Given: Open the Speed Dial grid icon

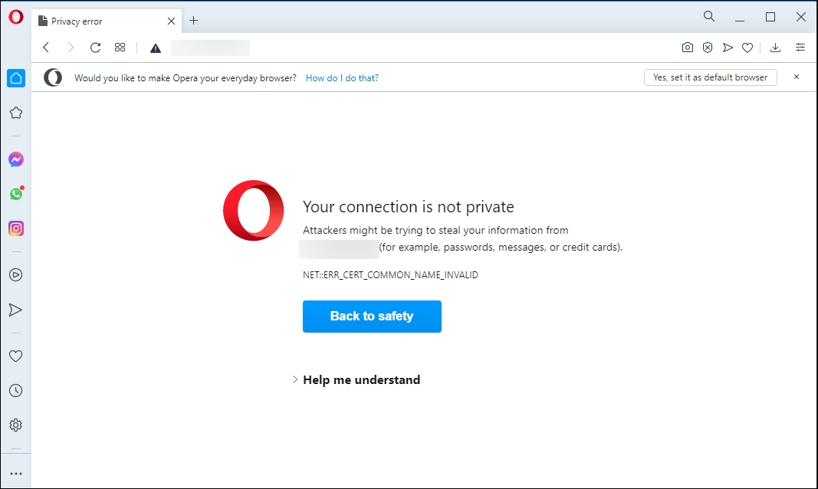Looking at the screenshot, I should [120, 48].
